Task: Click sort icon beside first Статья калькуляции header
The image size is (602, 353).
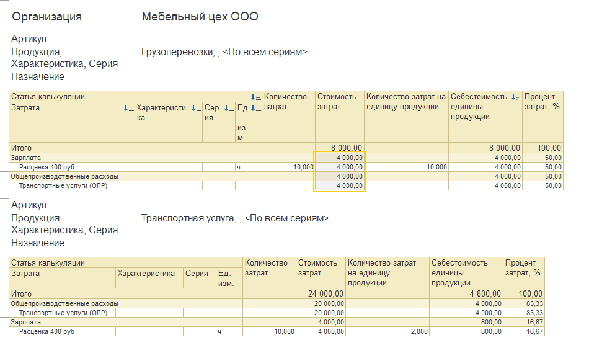Action: pyautogui.click(x=255, y=97)
